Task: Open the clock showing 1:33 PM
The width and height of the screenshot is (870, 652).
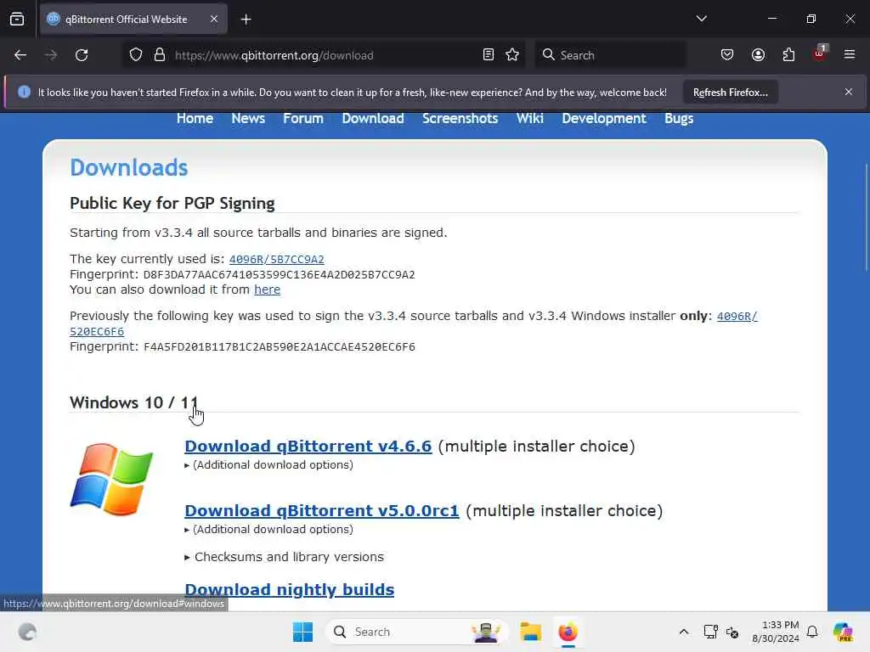Action: pos(776,632)
